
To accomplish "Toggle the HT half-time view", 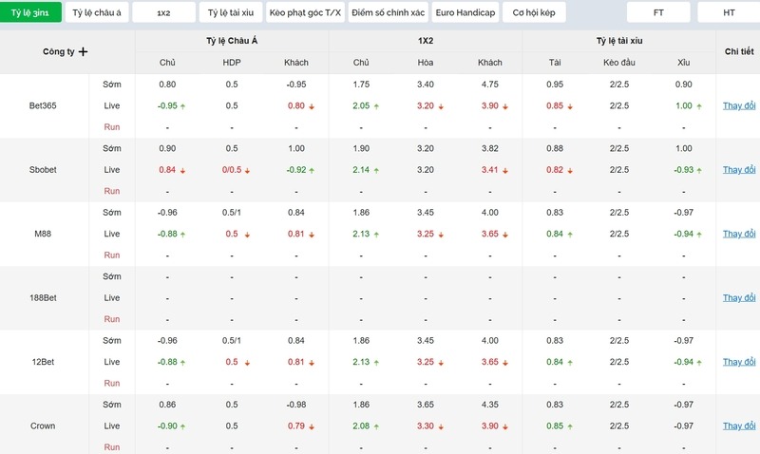I will click(729, 12).
